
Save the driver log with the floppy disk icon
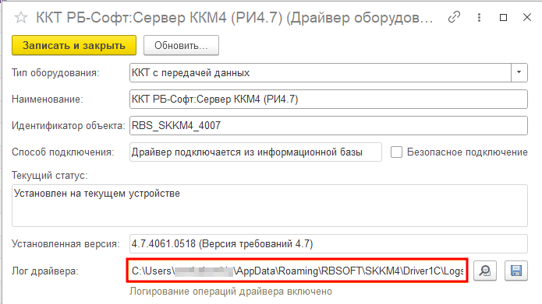point(516,271)
